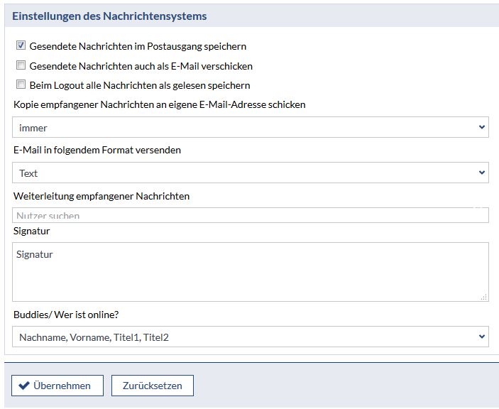Uncheck Gesendete Nachrichten im Postausgang speichern
This screenshot has width=499, height=409.
[x=21, y=46]
